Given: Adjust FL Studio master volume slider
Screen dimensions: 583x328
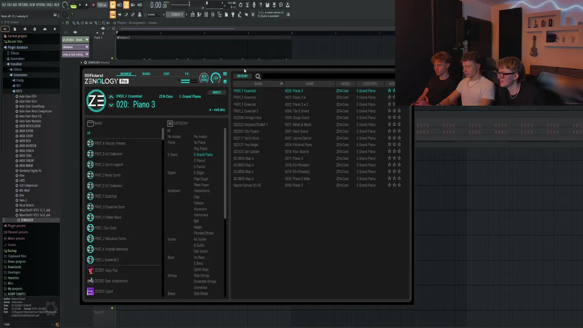Looking at the screenshot, I should pos(65,5).
